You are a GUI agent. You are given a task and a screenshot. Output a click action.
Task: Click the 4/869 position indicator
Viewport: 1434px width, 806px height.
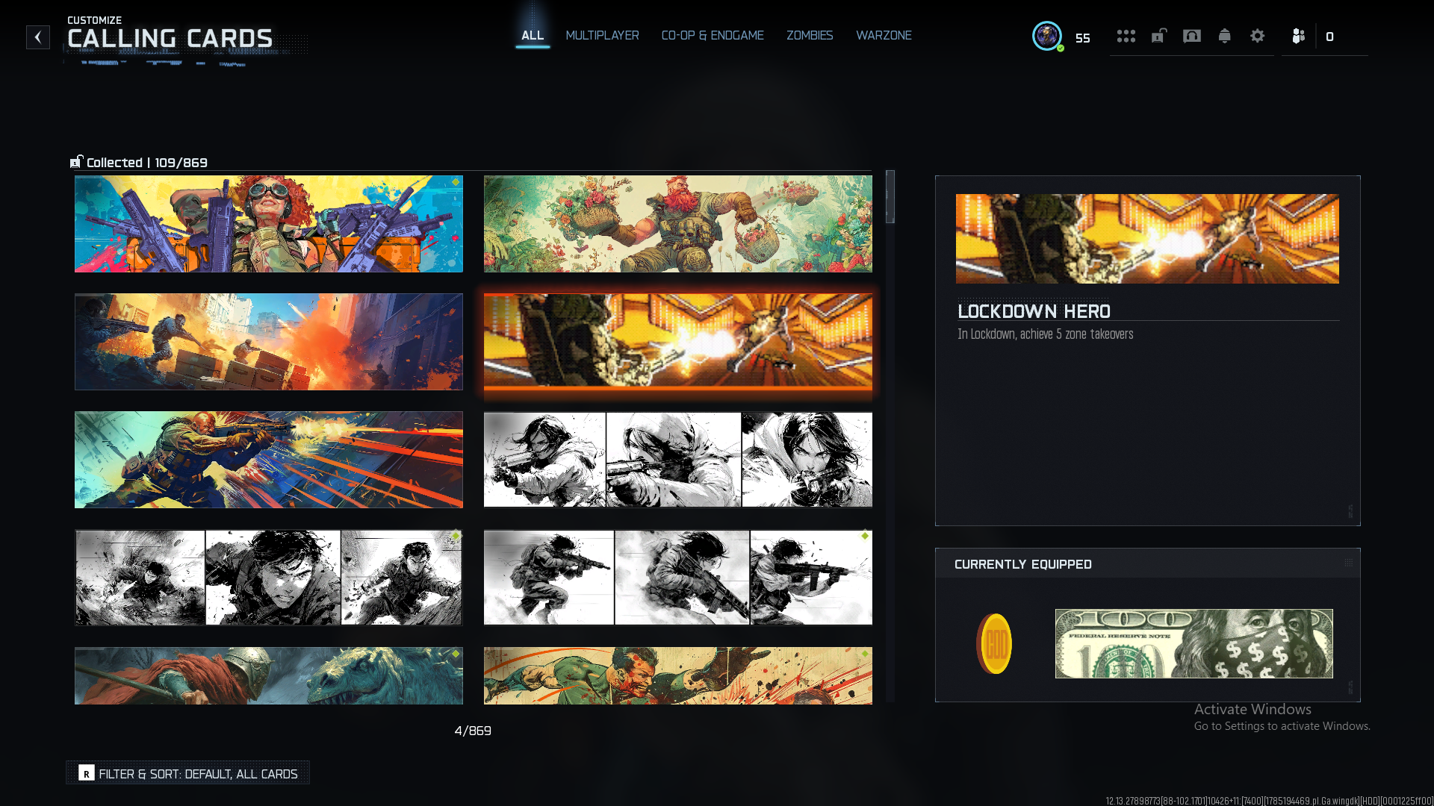[473, 731]
